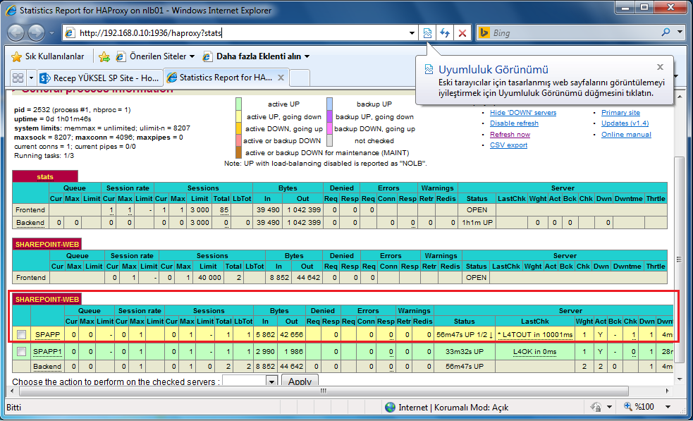Switch to Recep YÜKSEL SP Site tab
Image resolution: width=693 pixels, height=421 pixels.
tap(100, 78)
